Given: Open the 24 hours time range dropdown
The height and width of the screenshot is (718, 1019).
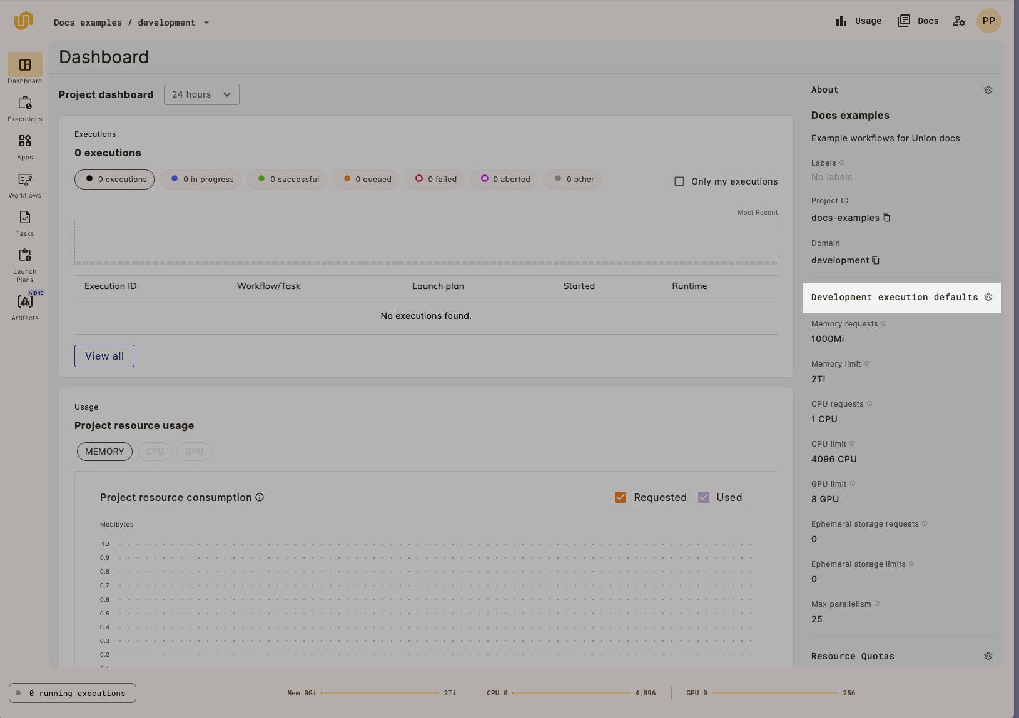Looking at the screenshot, I should (x=201, y=94).
